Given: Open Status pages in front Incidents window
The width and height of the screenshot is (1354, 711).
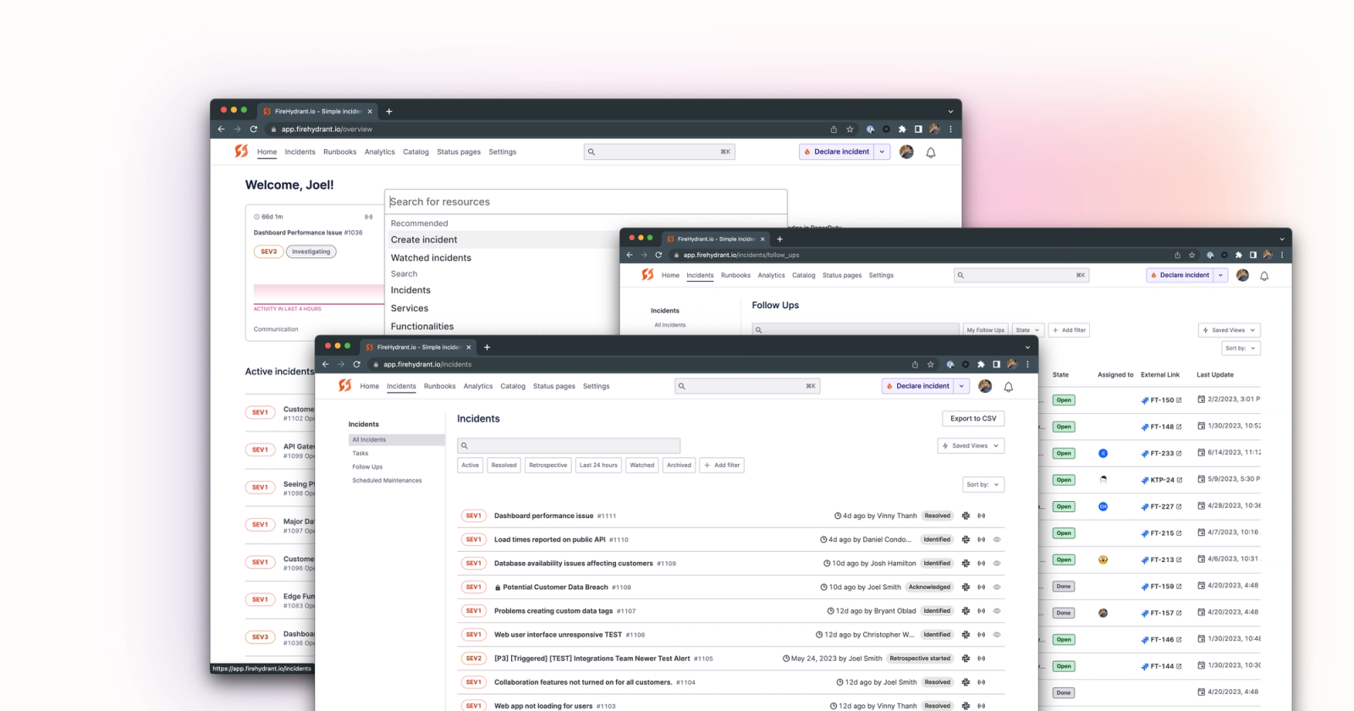Looking at the screenshot, I should click(x=554, y=386).
